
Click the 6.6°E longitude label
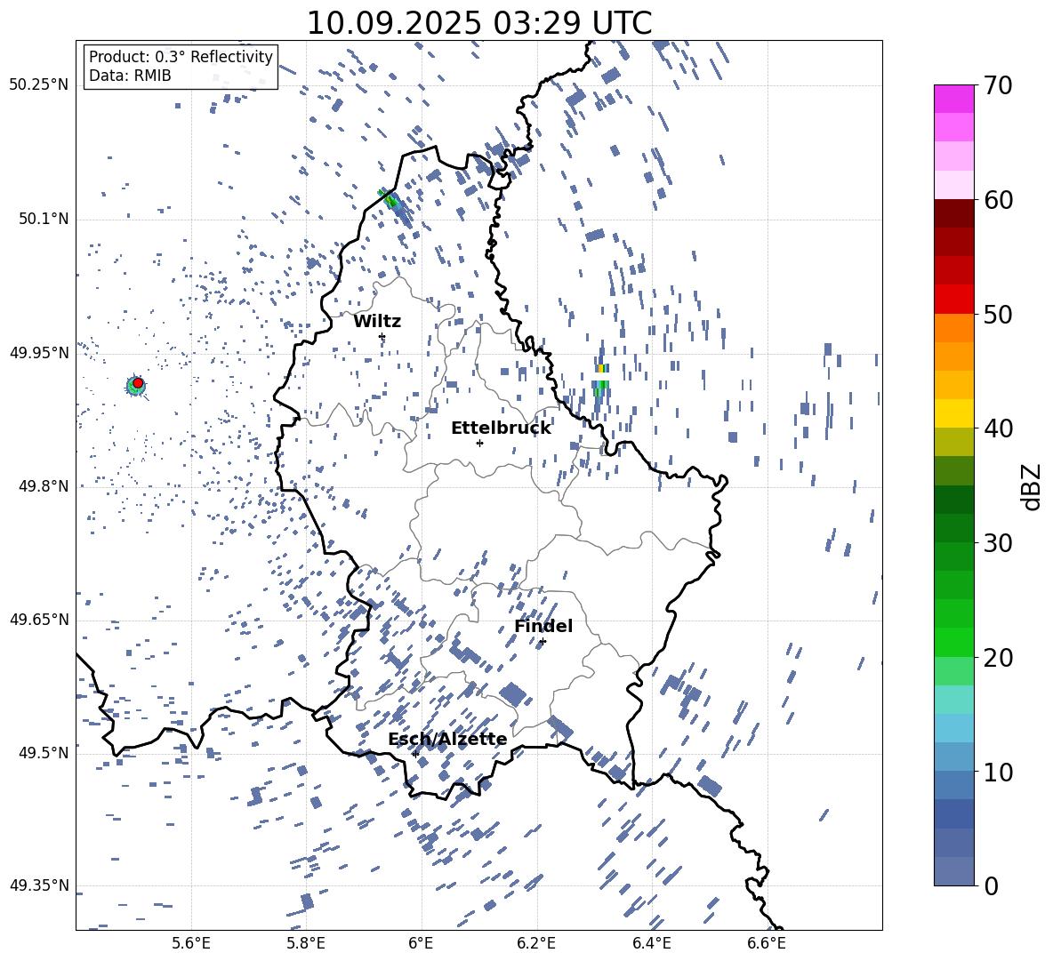tap(767, 943)
